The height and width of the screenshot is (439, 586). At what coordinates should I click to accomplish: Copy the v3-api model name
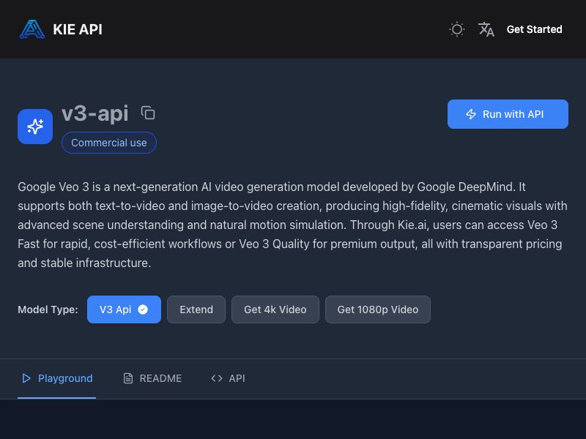[148, 113]
